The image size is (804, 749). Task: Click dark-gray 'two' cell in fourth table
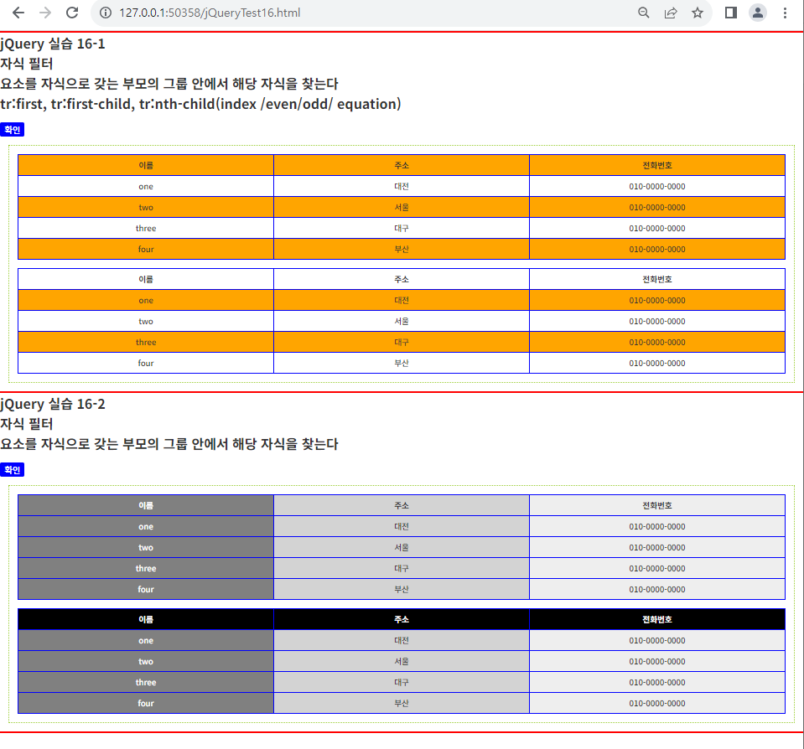pyautogui.click(x=146, y=661)
